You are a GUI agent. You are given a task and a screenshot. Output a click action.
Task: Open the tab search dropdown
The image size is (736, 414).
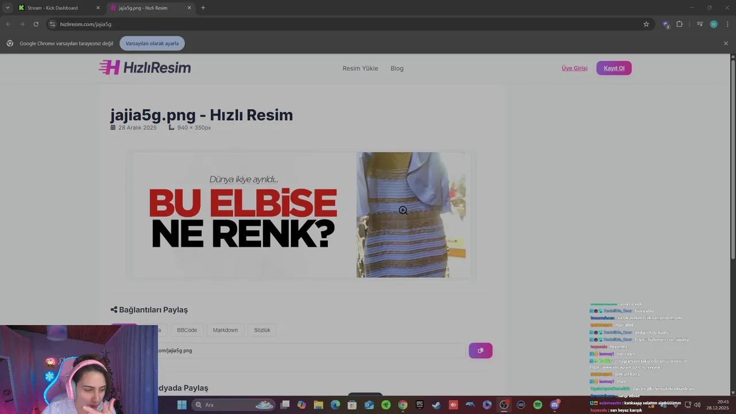pyautogui.click(x=7, y=8)
